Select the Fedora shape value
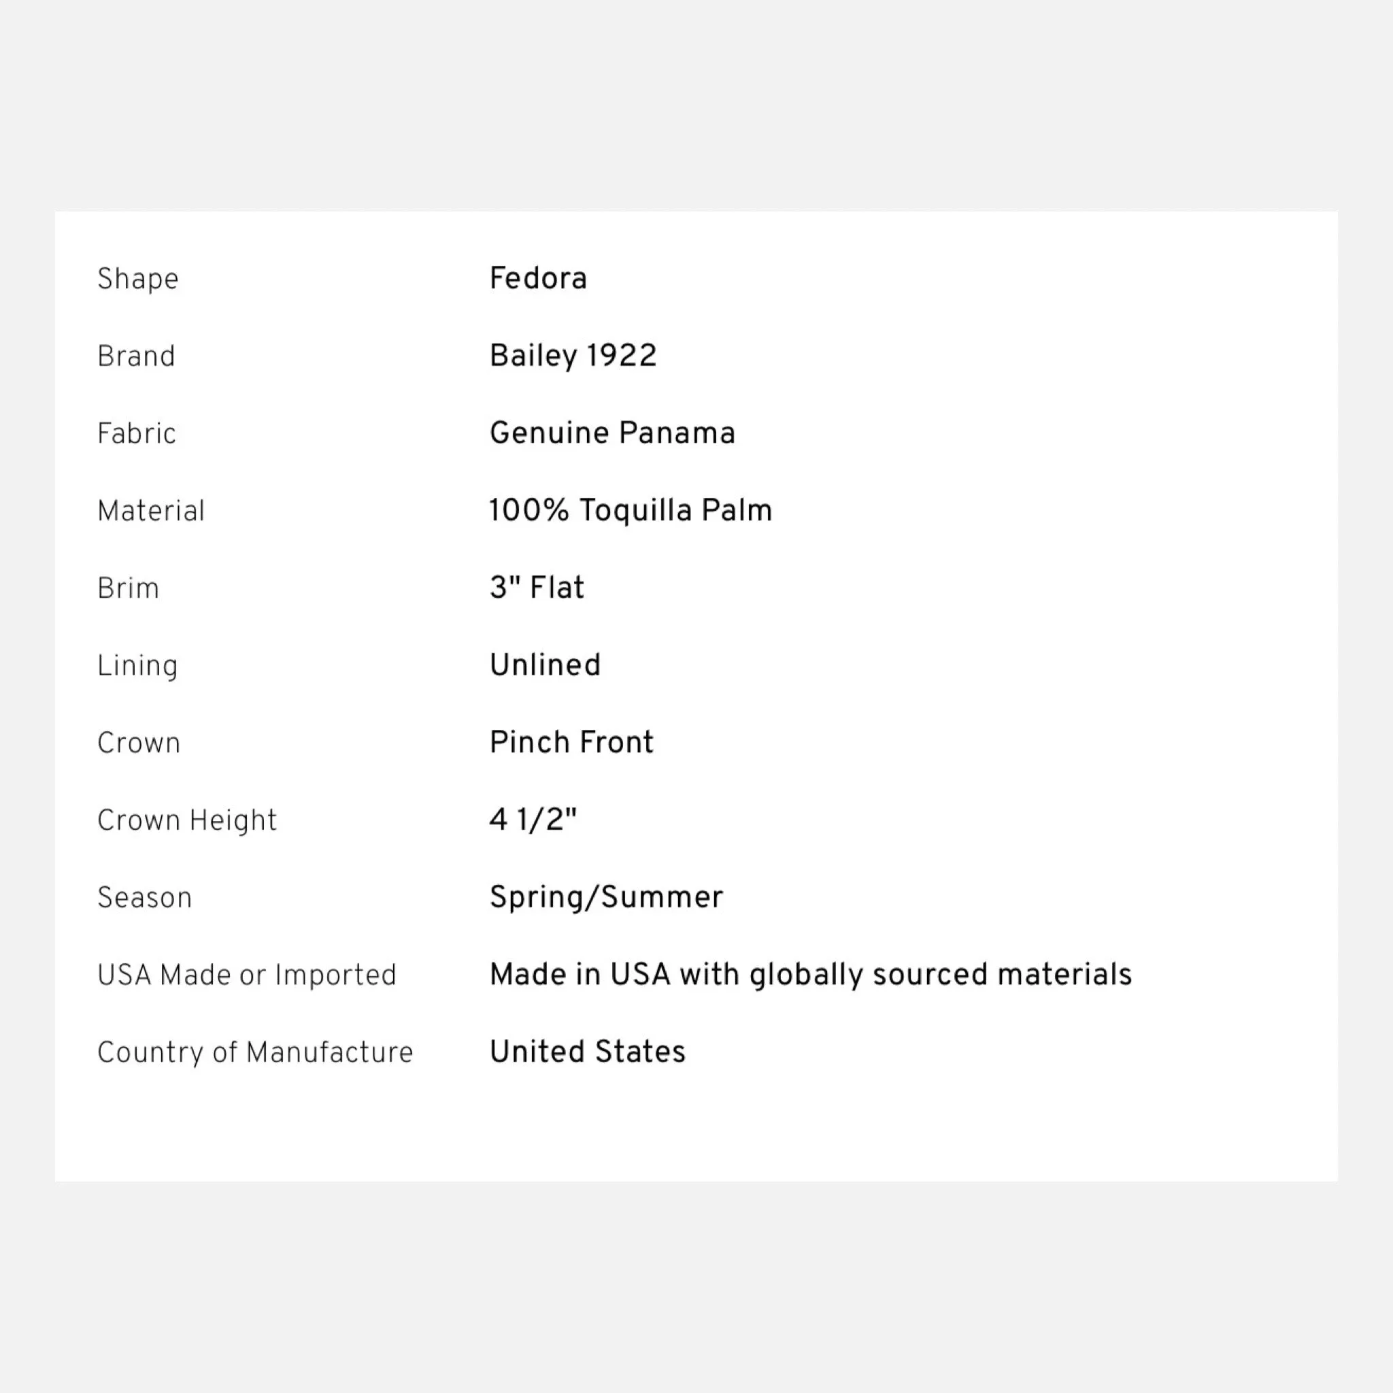The width and height of the screenshot is (1393, 1393). (538, 278)
